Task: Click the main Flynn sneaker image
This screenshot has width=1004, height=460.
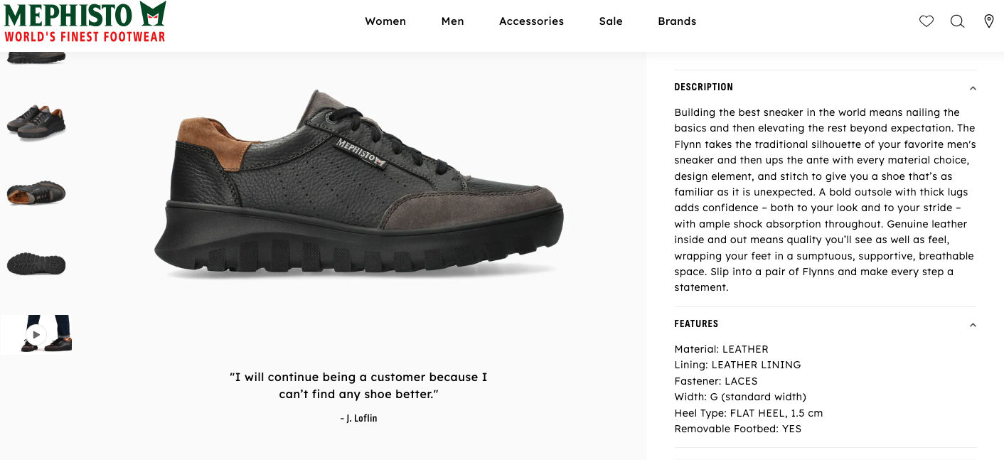Action: pos(359,188)
